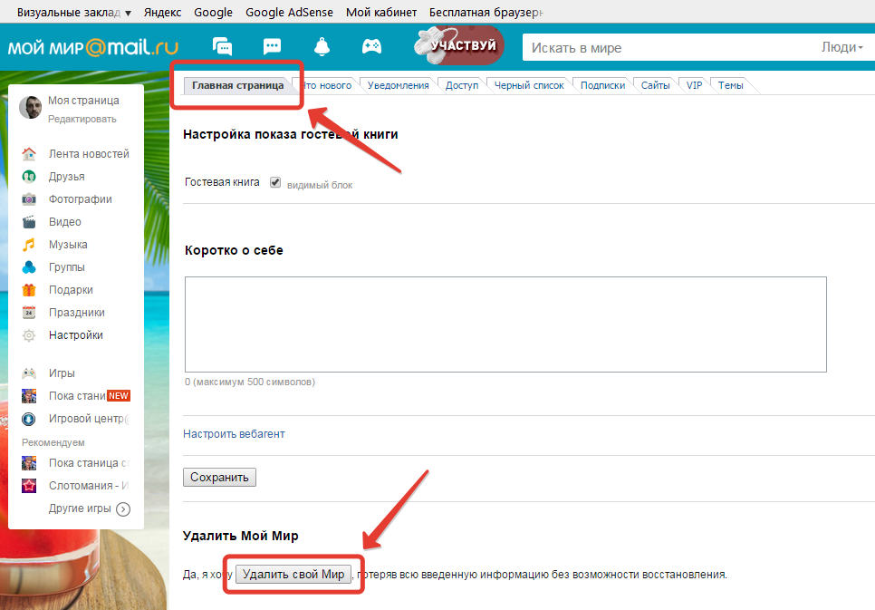Viewport: 875px width, 610px height.
Task: Open Друзья sidebar link
Action: coord(66,177)
